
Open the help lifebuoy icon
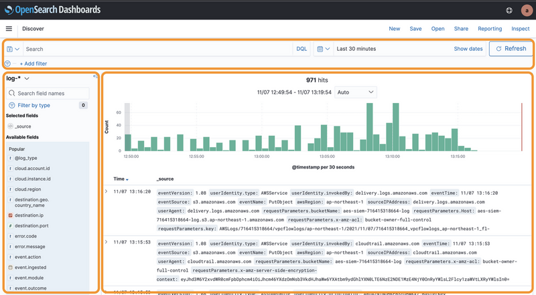(x=509, y=10)
